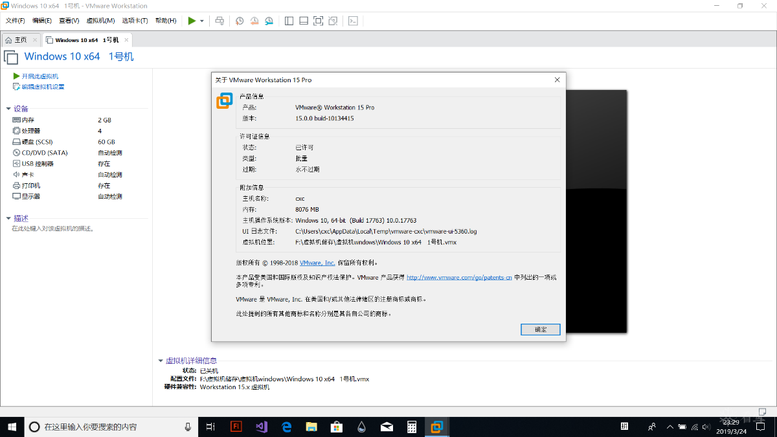The width and height of the screenshot is (777, 437).
Task: Open Calculator from taskbar
Action: click(411, 427)
